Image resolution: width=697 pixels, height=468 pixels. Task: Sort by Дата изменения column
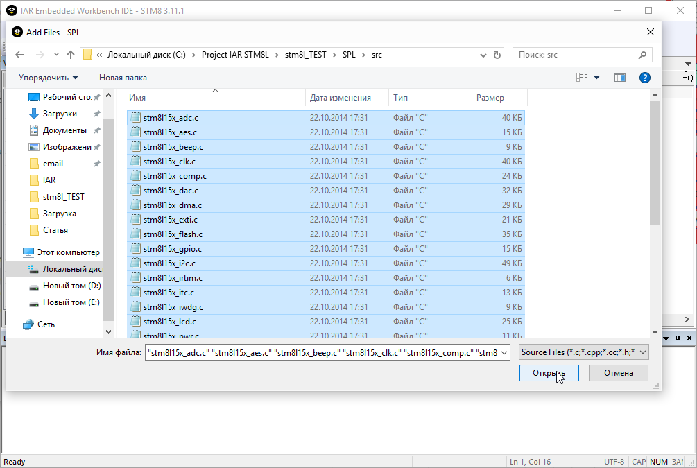click(x=347, y=98)
